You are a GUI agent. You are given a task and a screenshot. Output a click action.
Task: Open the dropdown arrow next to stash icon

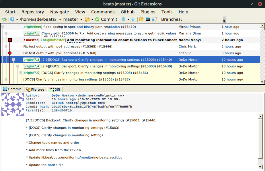pyautogui.click(x=92, y=19)
